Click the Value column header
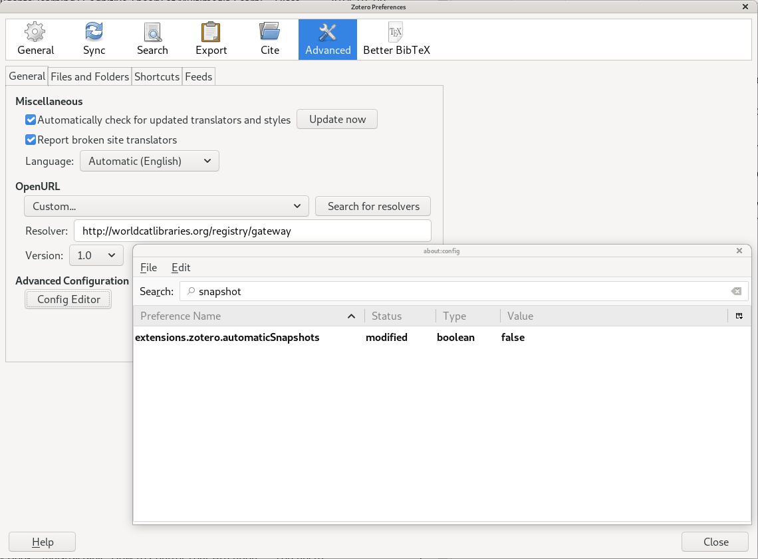The height and width of the screenshot is (559, 758). point(614,316)
